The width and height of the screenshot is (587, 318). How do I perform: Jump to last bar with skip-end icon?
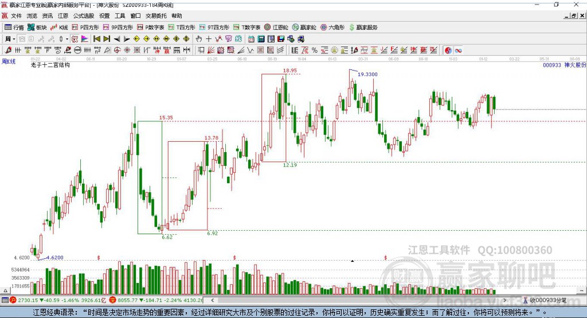(107, 39)
